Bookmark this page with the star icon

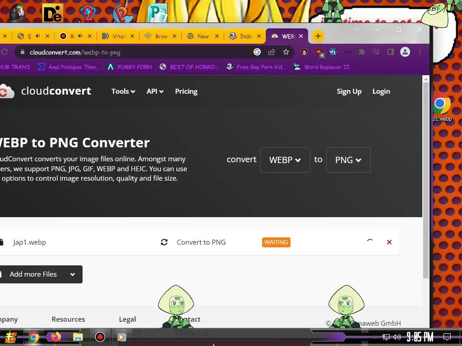point(286,52)
